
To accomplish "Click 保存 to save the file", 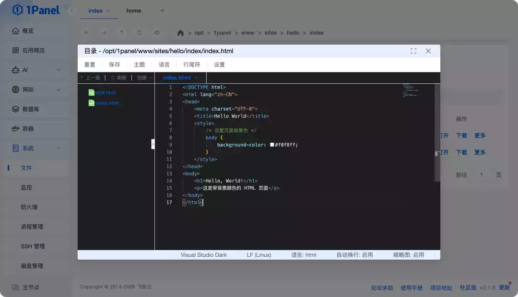I will tap(115, 65).
